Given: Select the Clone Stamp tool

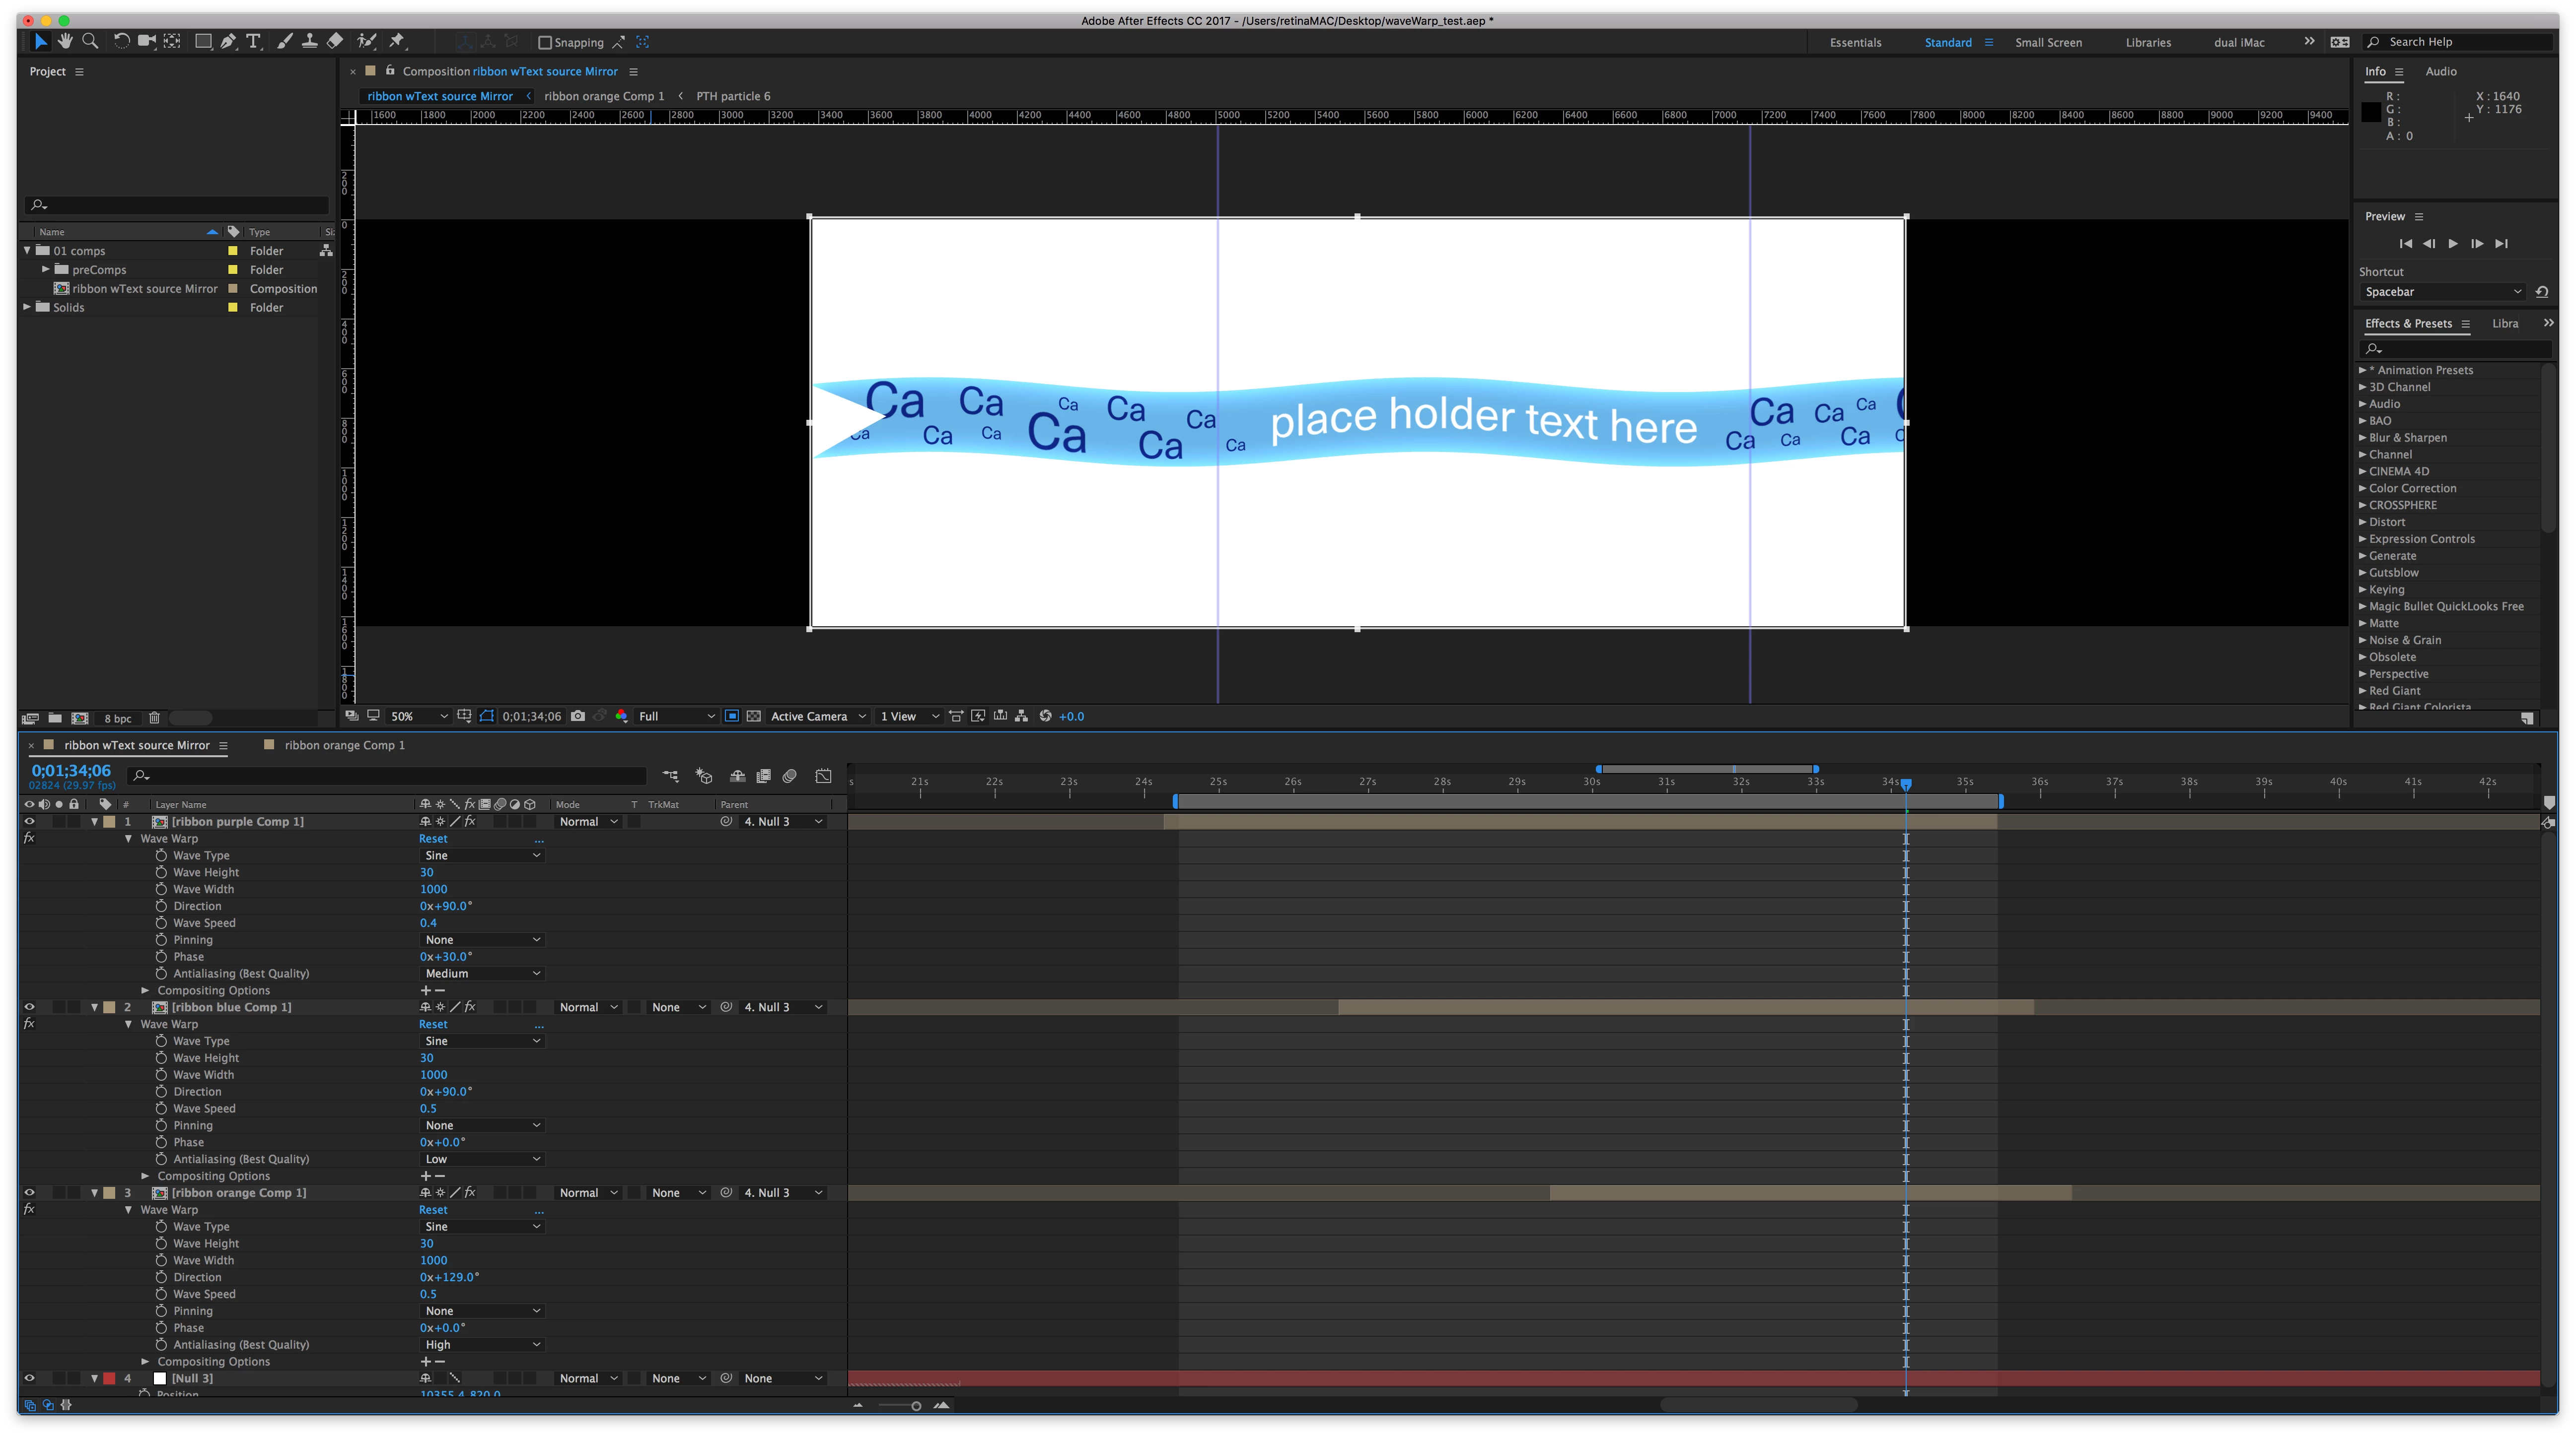Looking at the screenshot, I should coord(310,41).
